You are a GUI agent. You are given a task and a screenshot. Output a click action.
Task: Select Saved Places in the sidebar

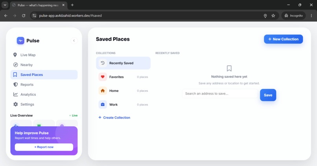(44, 75)
